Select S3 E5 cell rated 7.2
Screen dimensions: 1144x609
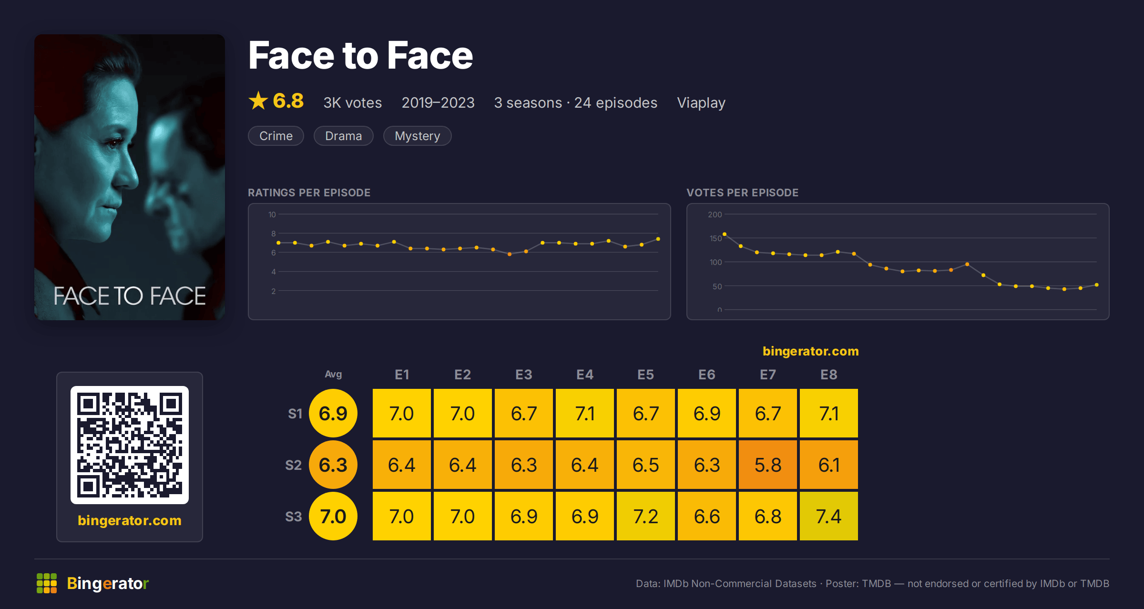pos(646,516)
